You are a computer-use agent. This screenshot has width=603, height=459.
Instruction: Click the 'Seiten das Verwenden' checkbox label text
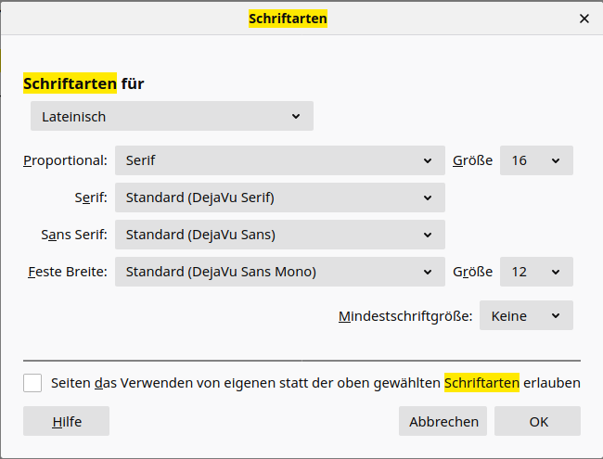pos(315,383)
